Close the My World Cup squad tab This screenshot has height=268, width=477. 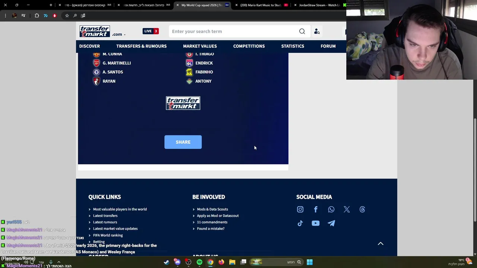click(178, 5)
